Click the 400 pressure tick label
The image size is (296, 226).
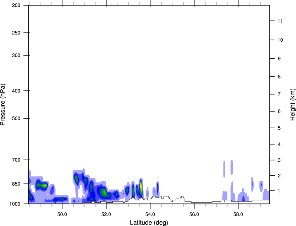16,91
